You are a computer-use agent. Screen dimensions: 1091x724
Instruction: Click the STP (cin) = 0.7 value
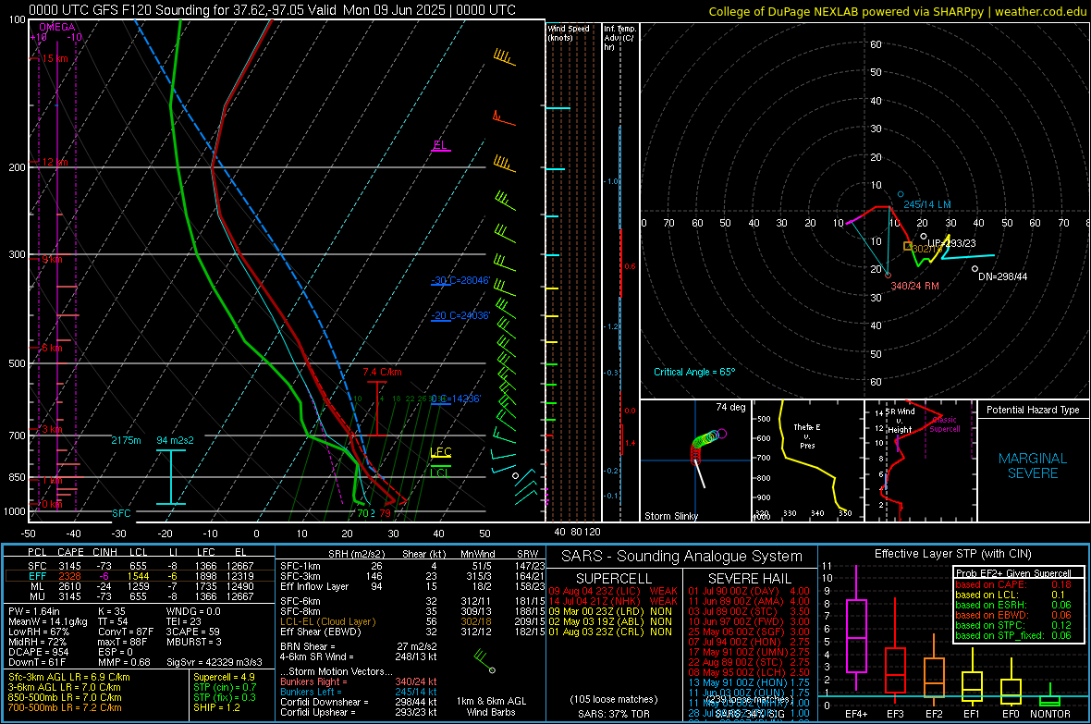[225, 687]
